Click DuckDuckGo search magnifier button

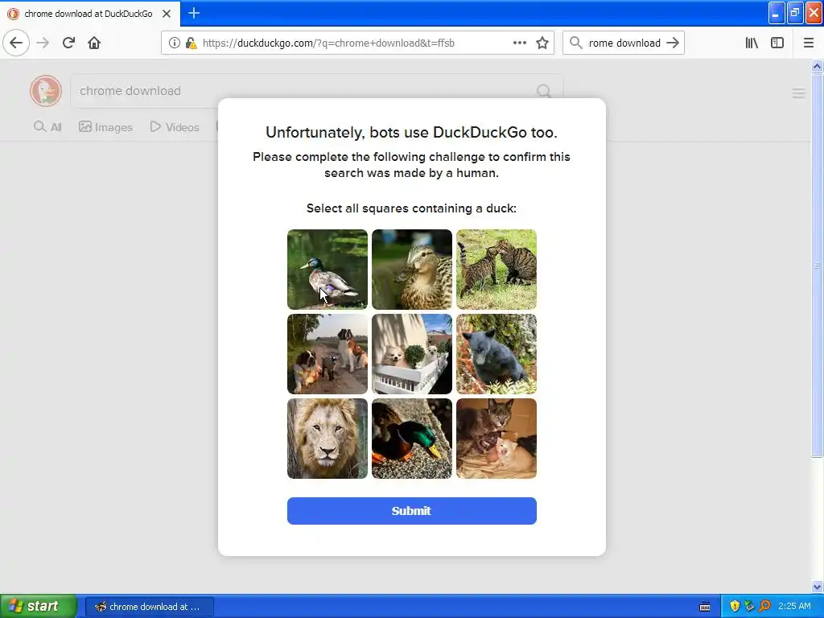(x=544, y=91)
